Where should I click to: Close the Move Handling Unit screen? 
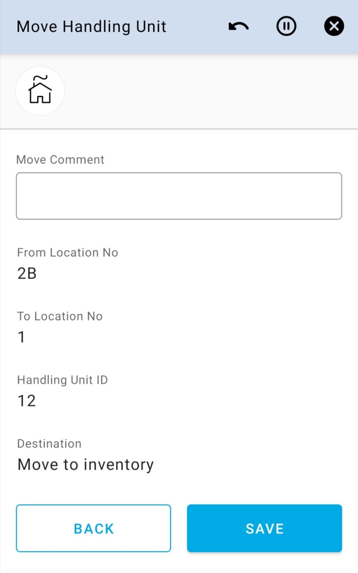click(334, 27)
